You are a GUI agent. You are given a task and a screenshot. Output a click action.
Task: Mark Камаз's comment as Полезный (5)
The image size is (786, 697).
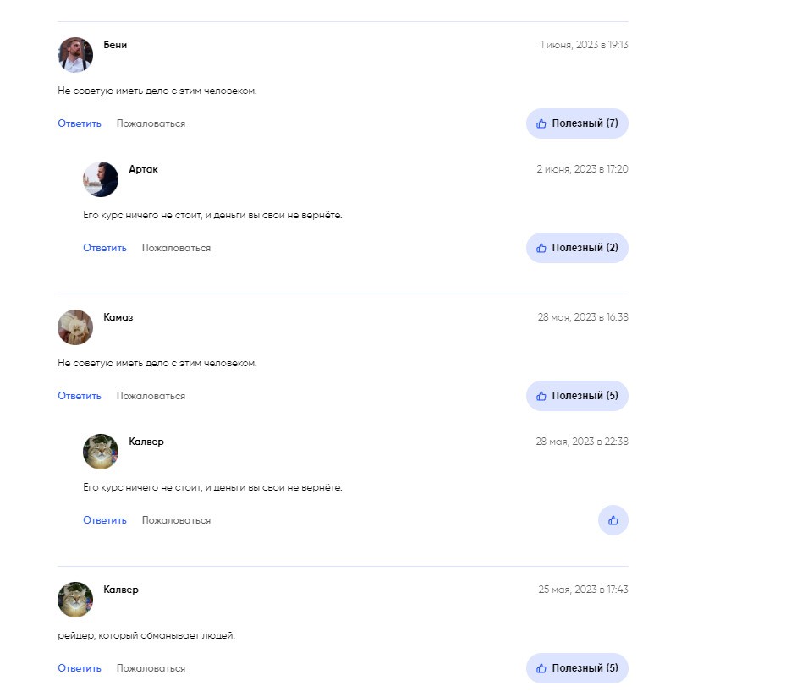(577, 396)
